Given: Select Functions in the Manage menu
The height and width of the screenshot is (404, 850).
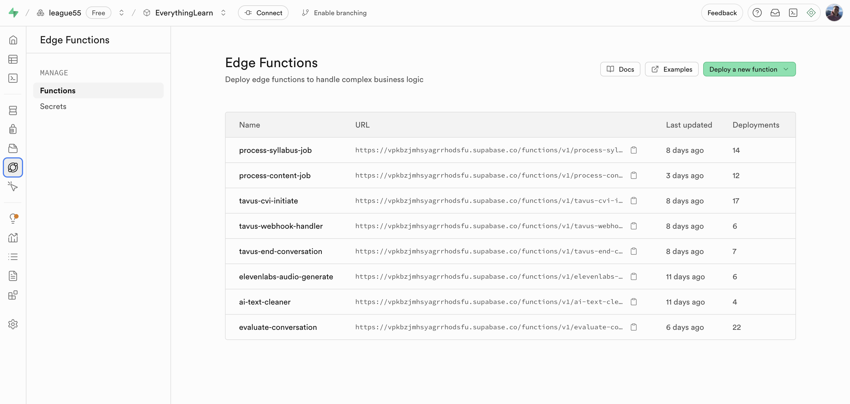Looking at the screenshot, I should [x=58, y=91].
